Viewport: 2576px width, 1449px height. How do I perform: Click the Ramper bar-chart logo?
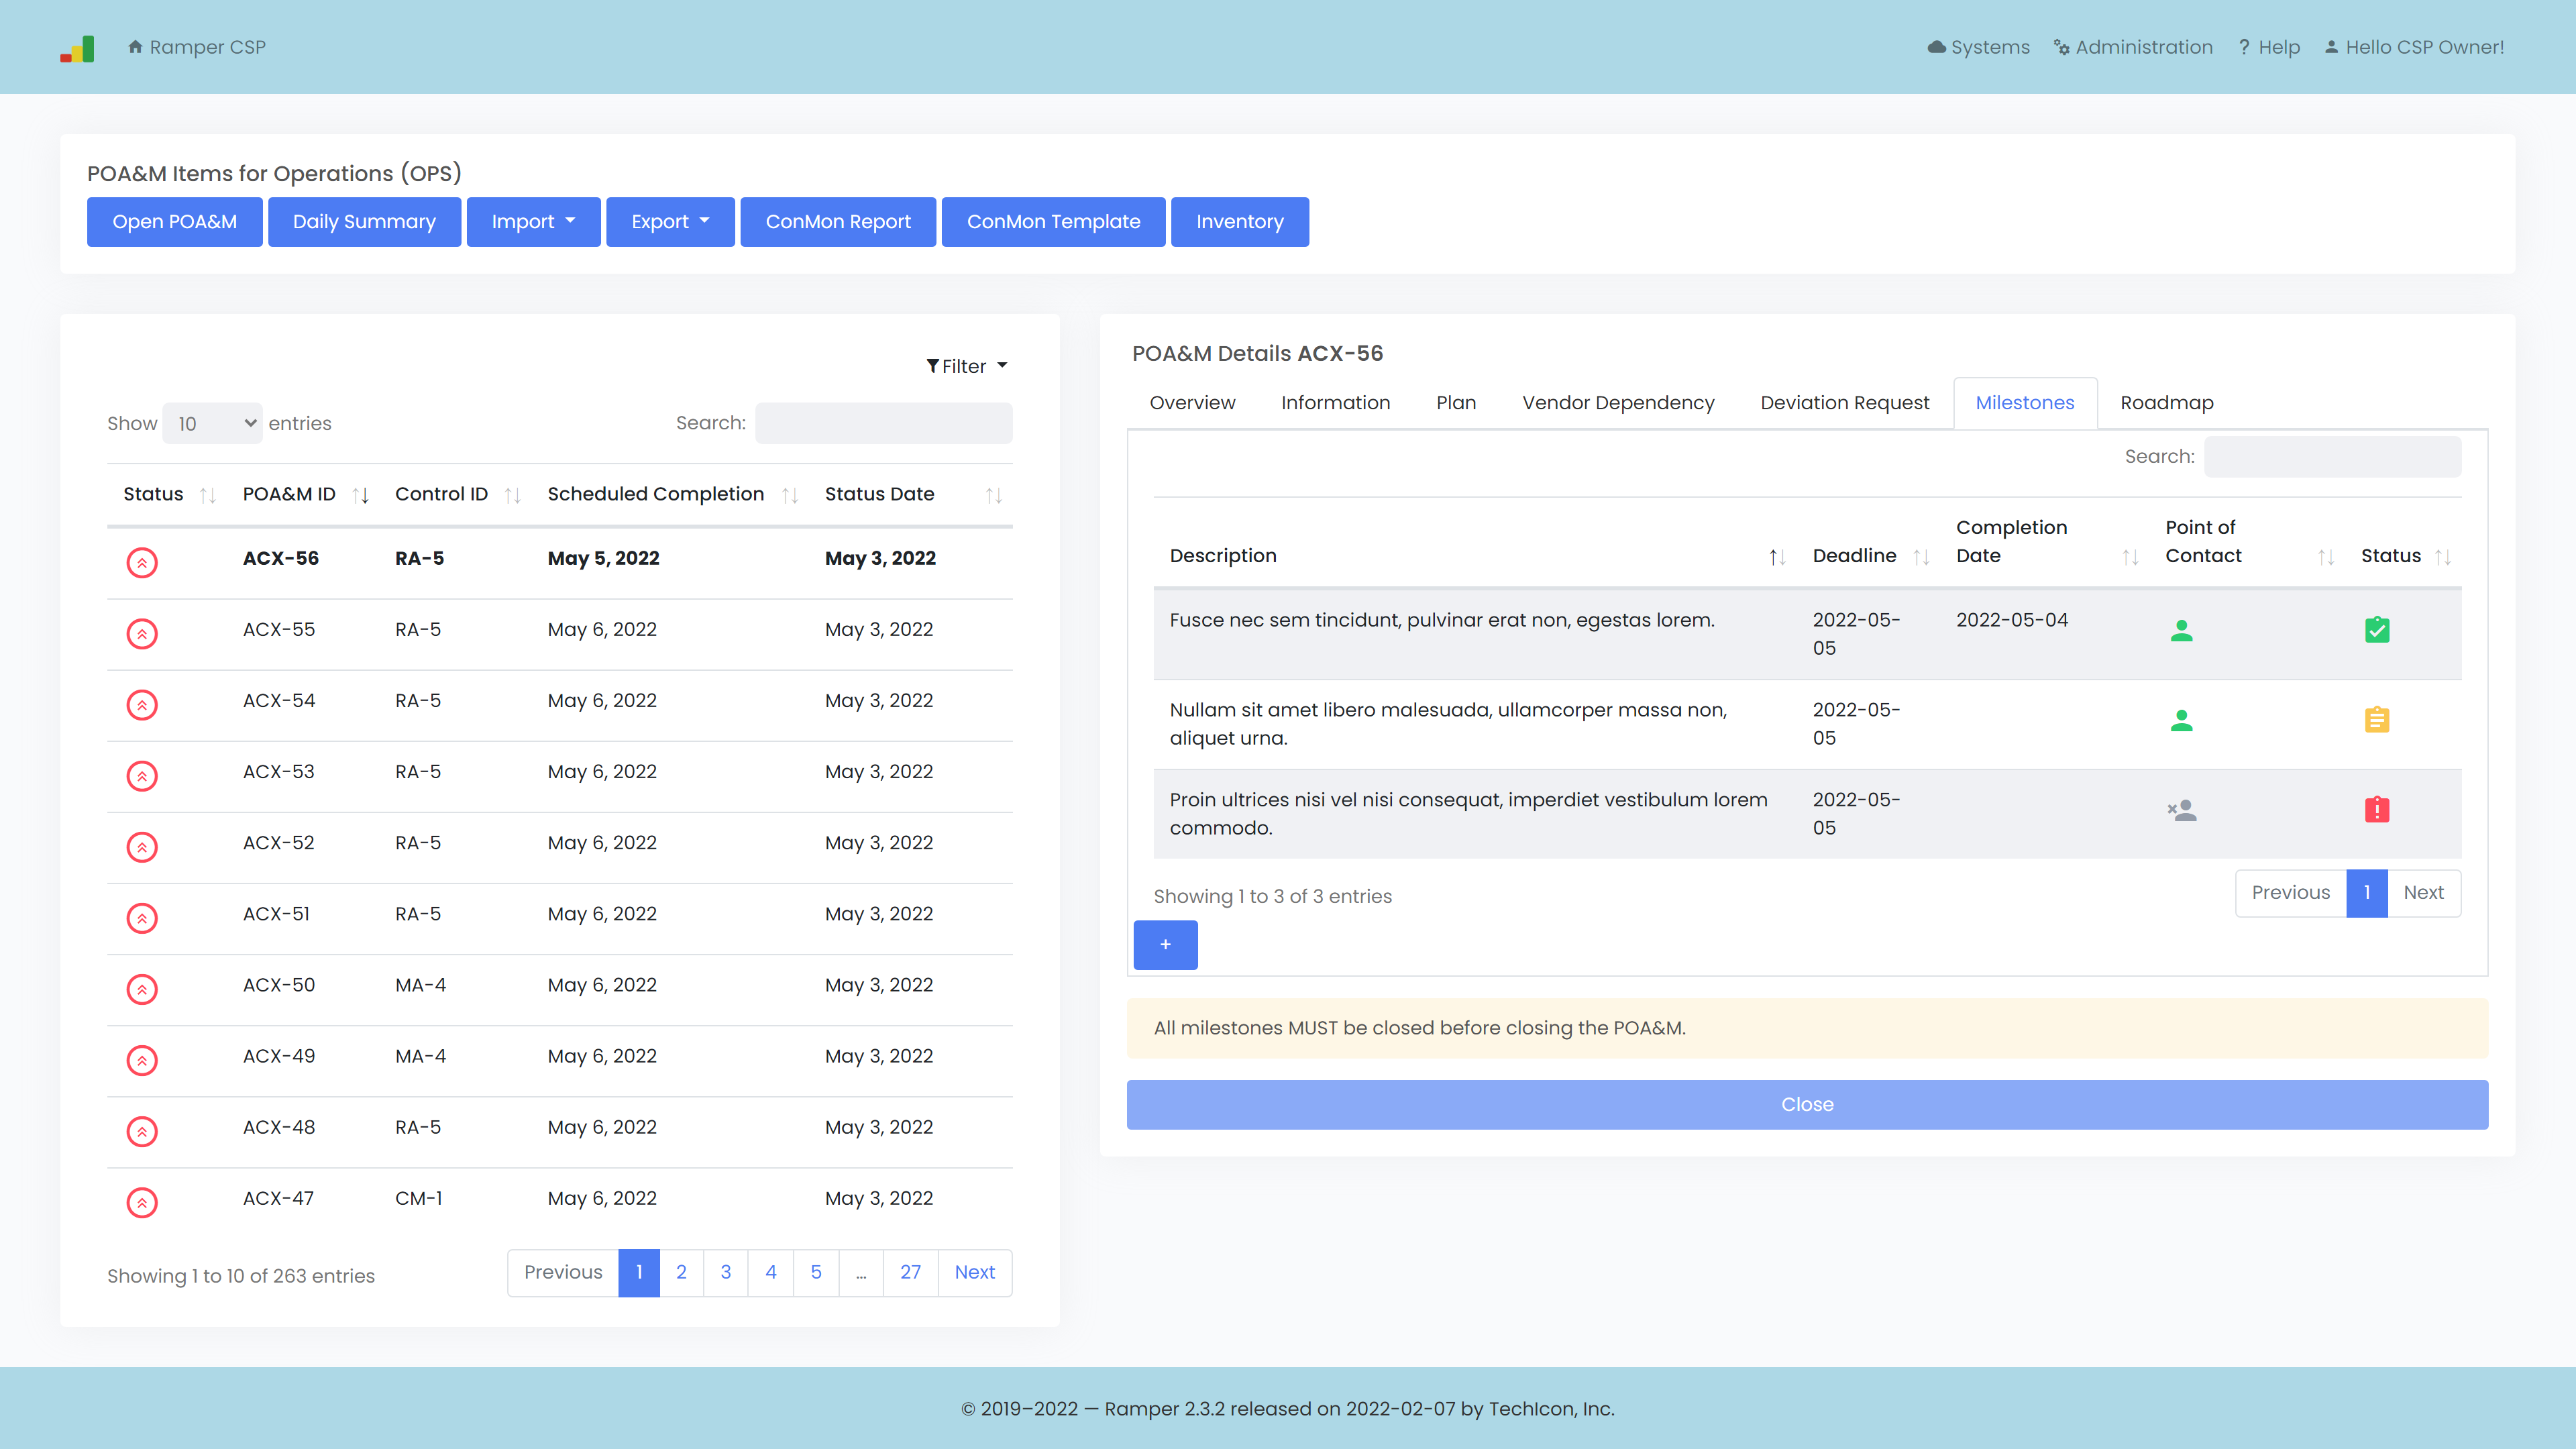coord(77,48)
